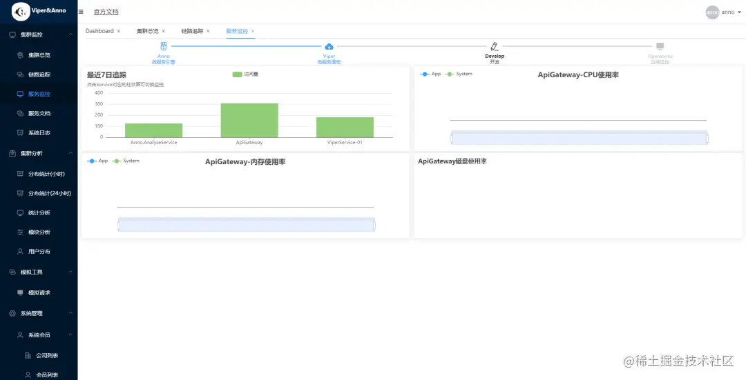The width and height of the screenshot is (746, 380).
Task: Click the 最近7日追踪 chart title
Action: (x=106, y=75)
